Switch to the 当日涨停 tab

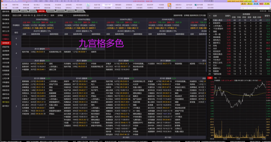(16, 11)
